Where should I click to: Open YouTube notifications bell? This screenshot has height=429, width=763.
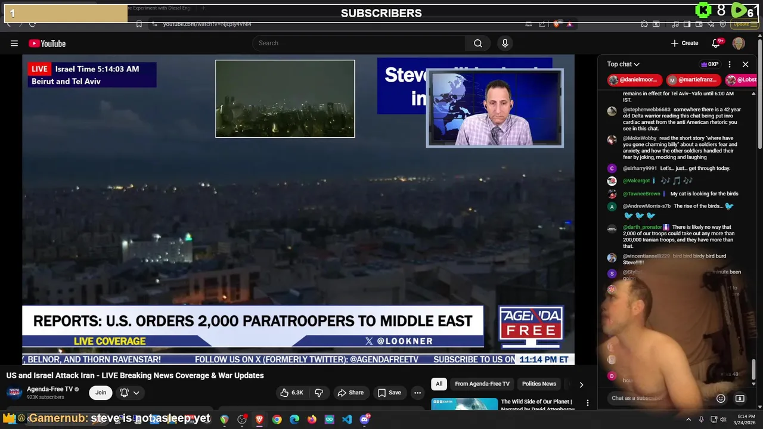717,43
